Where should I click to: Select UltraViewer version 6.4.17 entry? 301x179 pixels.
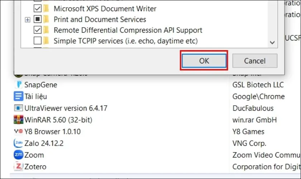[x=66, y=108]
